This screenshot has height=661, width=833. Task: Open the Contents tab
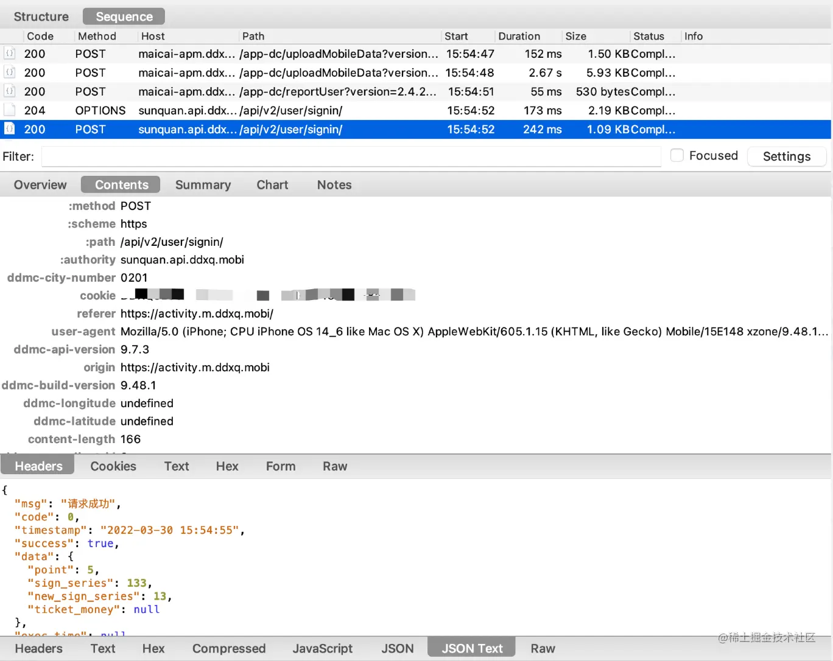121,184
